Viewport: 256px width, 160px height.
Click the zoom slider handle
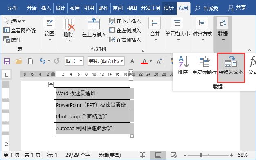(x=201, y=155)
